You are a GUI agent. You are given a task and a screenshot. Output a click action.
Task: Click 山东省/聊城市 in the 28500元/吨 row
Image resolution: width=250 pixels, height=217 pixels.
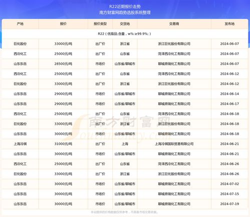click(125, 64)
